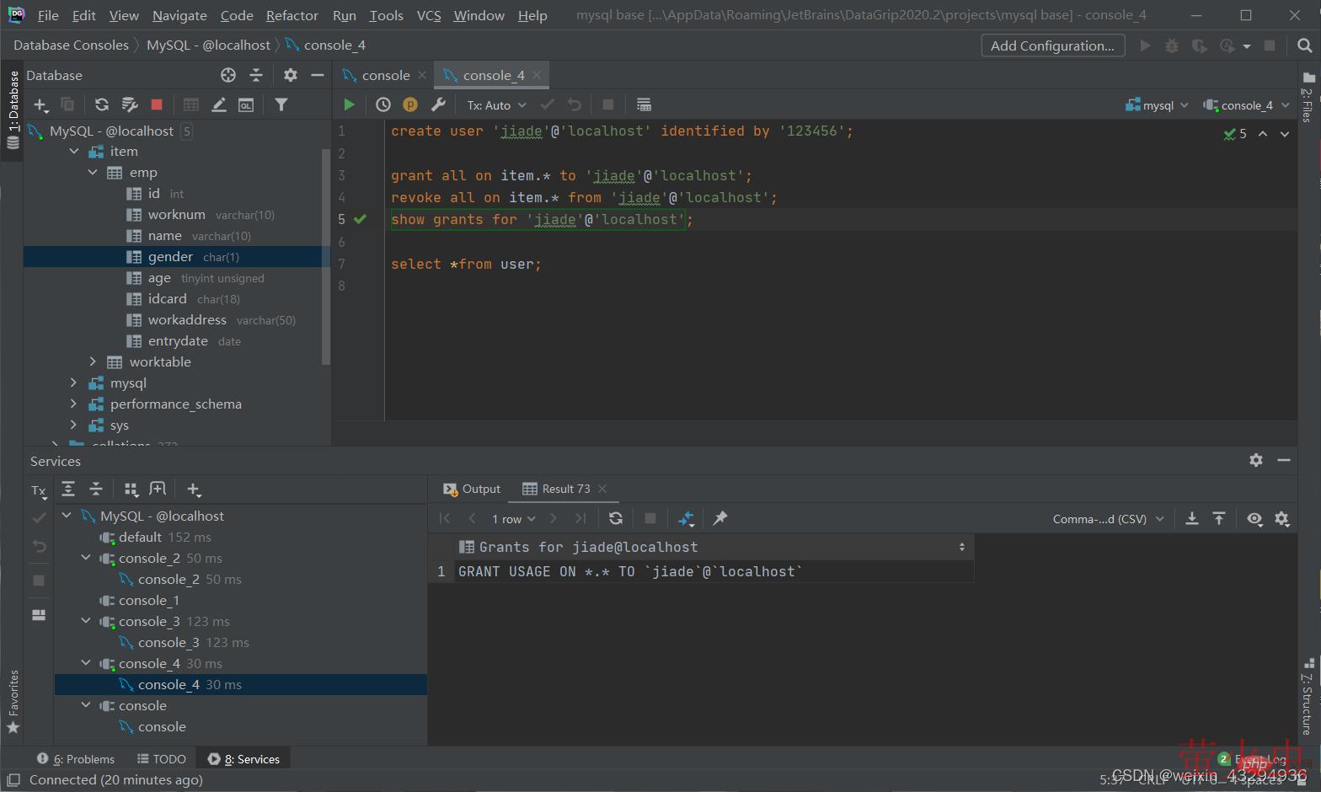1321x792 pixels.
Task: Click the filter funnel icon in Database panel
Action: 281,104
